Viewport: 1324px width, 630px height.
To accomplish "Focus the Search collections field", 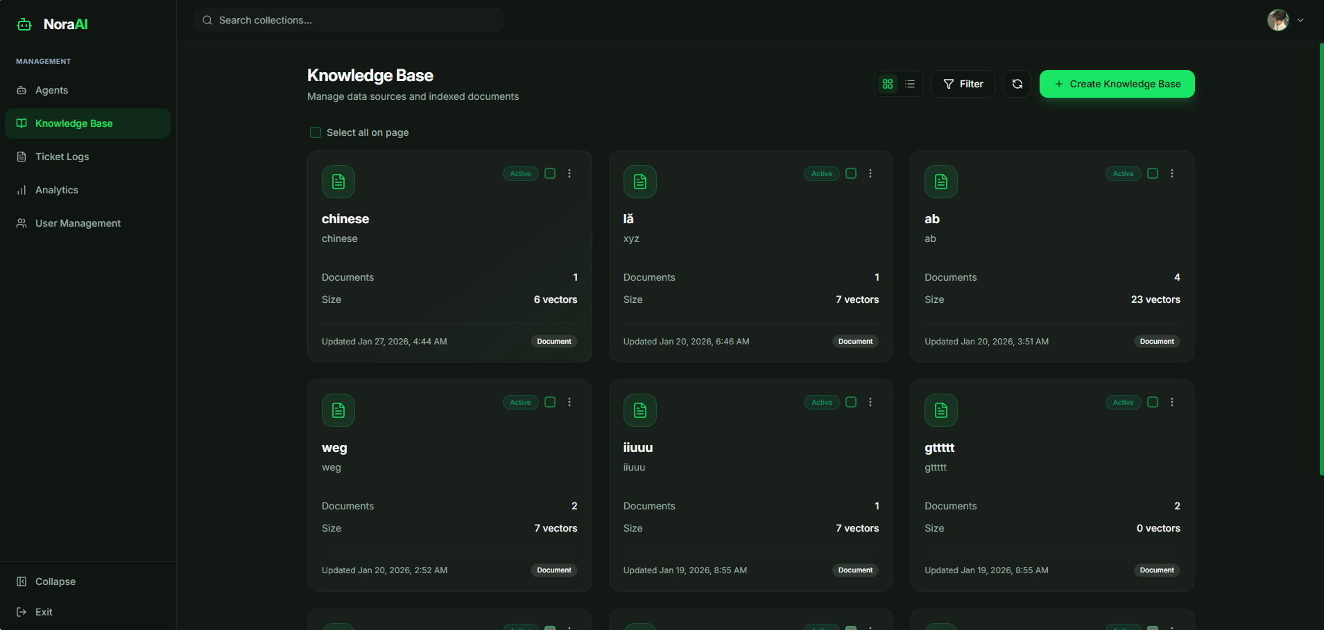I will 349,20.
